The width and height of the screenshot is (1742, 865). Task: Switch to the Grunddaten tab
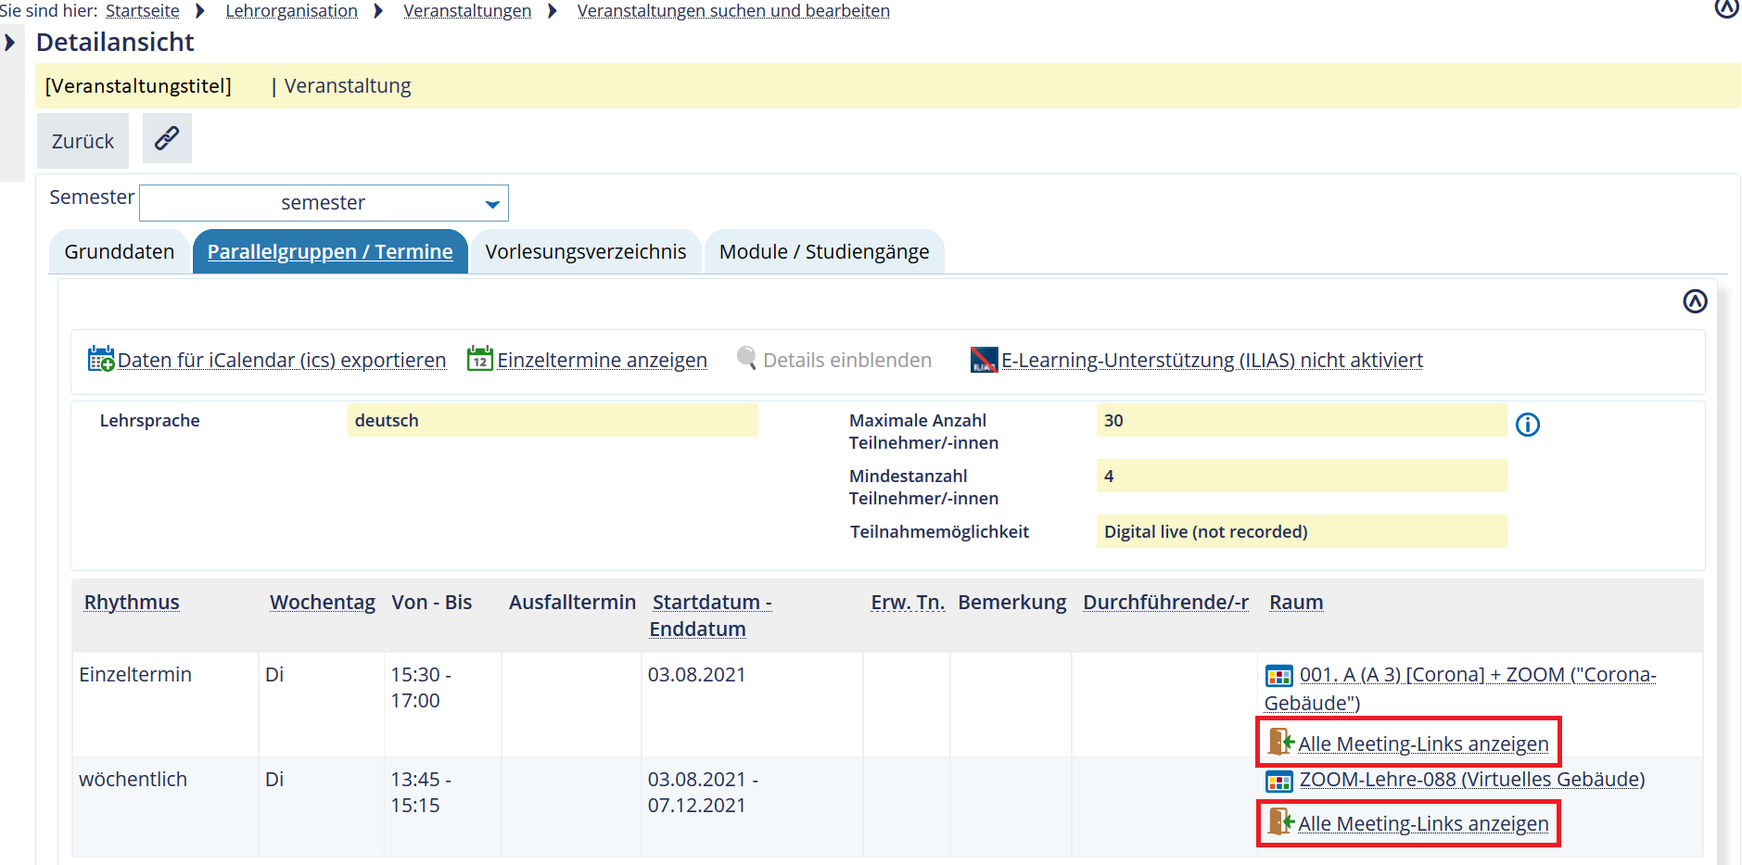120,251
